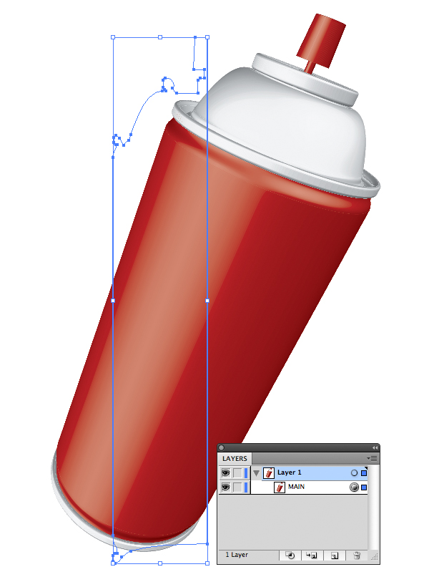Collapse Layers panel with double-arrow icon
This screenshot has width=429, height=587.
click(x=375, y=448)
